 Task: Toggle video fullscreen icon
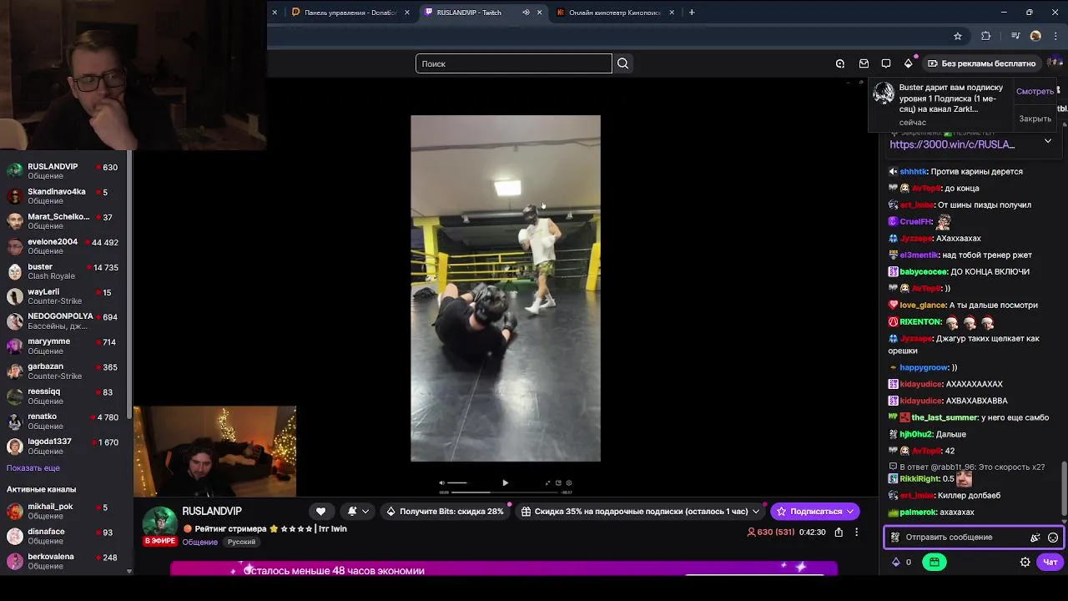548,482
